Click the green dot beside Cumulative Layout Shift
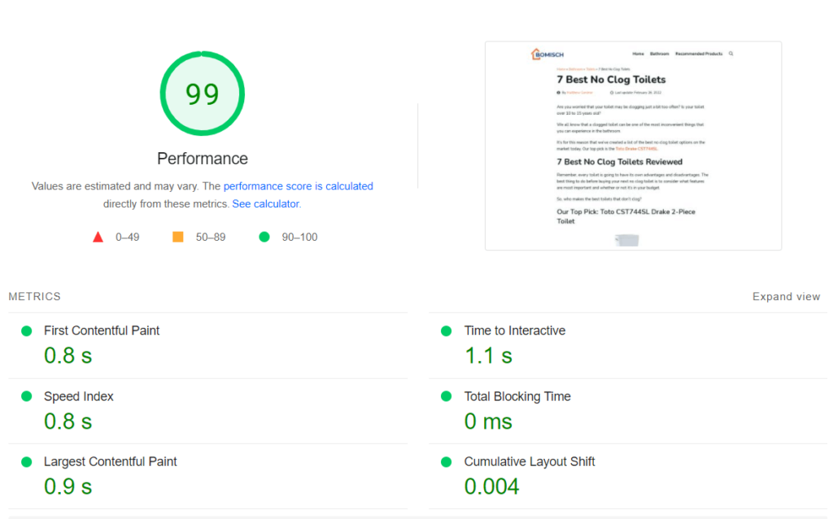Image resolution: width=833 pixels, height=519 pixels. [446, 462]
